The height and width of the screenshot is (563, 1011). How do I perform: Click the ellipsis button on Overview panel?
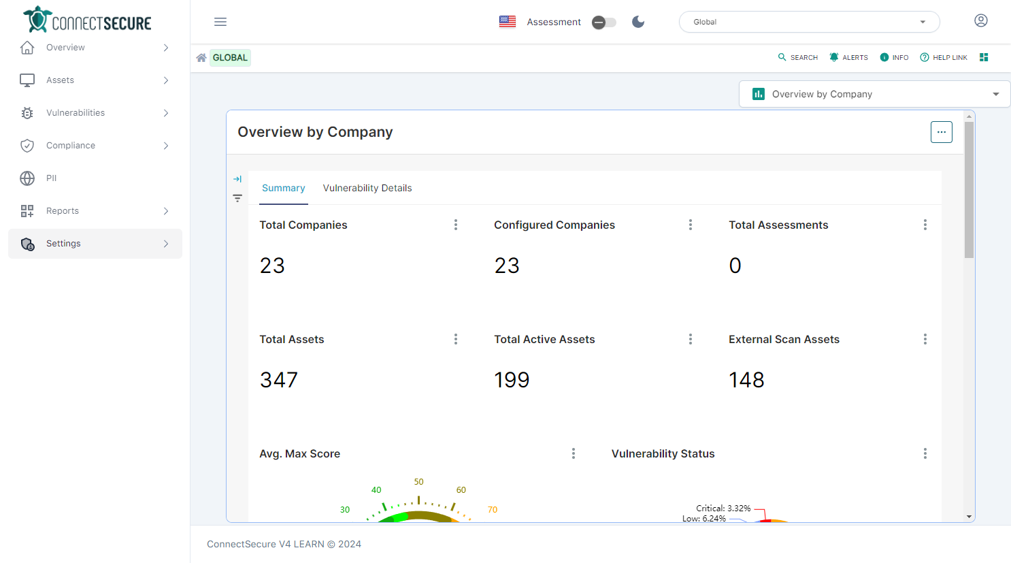pos(941,132)
